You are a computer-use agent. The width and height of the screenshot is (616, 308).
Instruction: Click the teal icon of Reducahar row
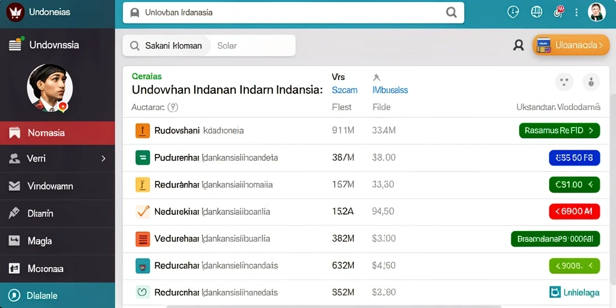coord(143,265)
